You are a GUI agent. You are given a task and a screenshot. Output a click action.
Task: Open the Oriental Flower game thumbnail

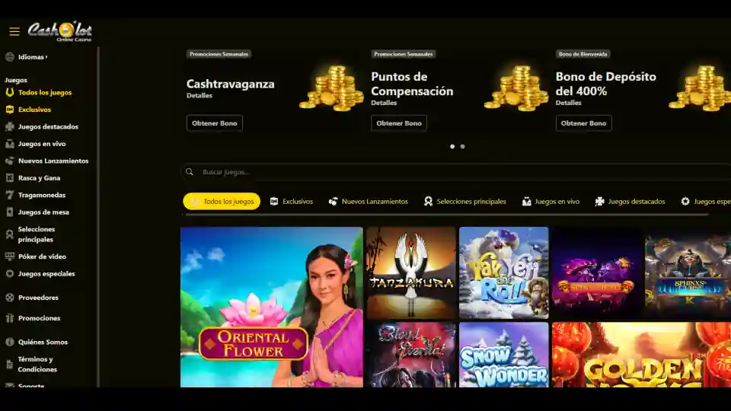[x=271, y=307]
